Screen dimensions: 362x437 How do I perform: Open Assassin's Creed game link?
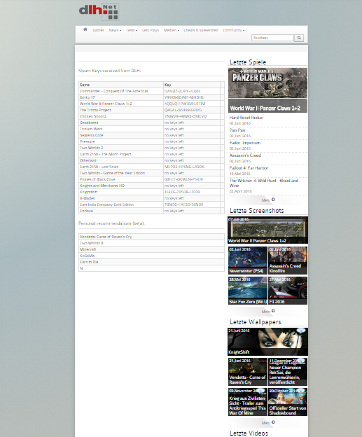click(245, 155)
